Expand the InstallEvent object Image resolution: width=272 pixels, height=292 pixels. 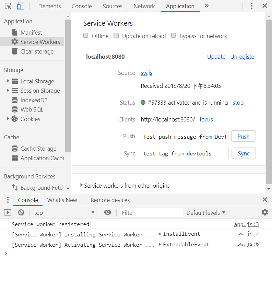click(160, 234)
